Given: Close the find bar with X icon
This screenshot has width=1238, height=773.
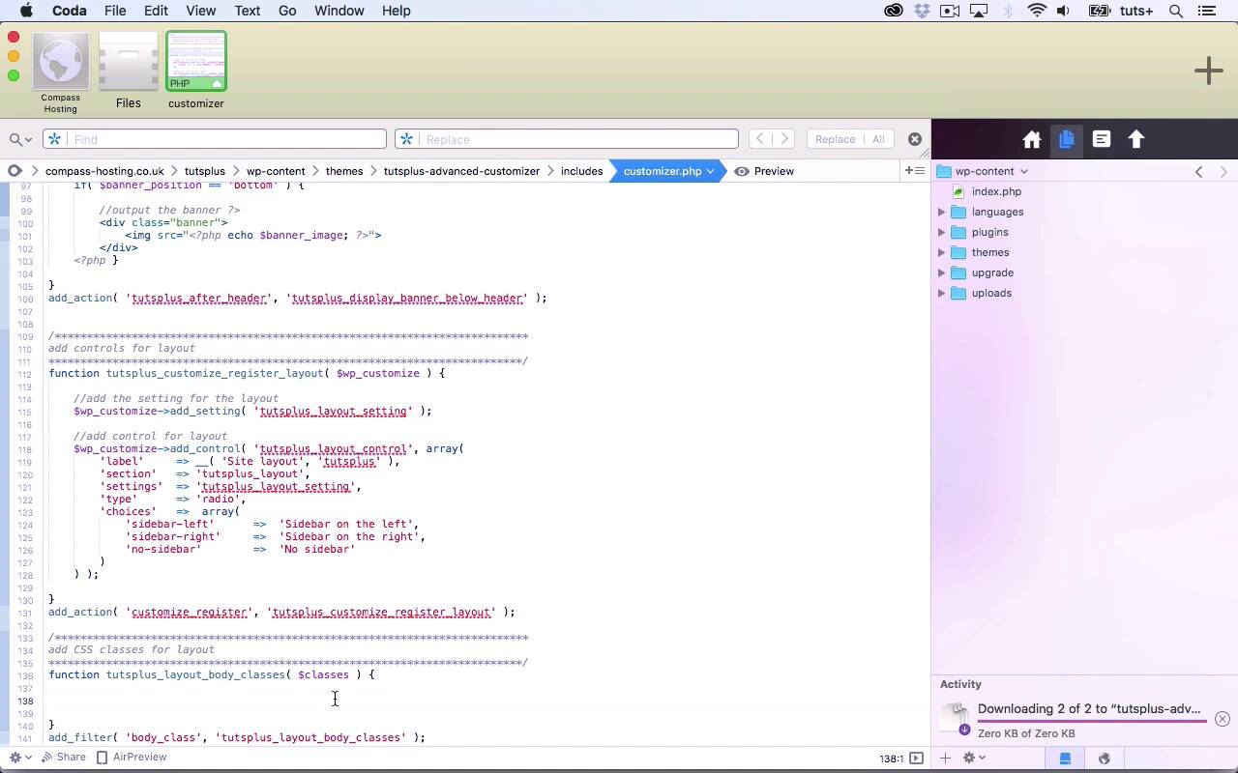Looking at the screenshot, I should click(x=914, y=139).
